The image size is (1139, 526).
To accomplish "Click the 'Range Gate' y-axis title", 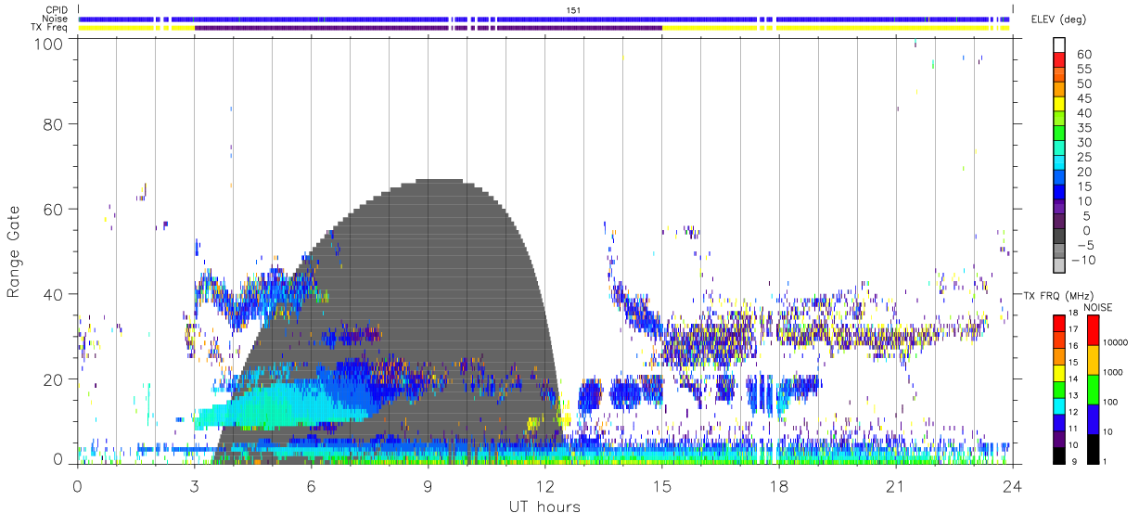I will point(15,250).
